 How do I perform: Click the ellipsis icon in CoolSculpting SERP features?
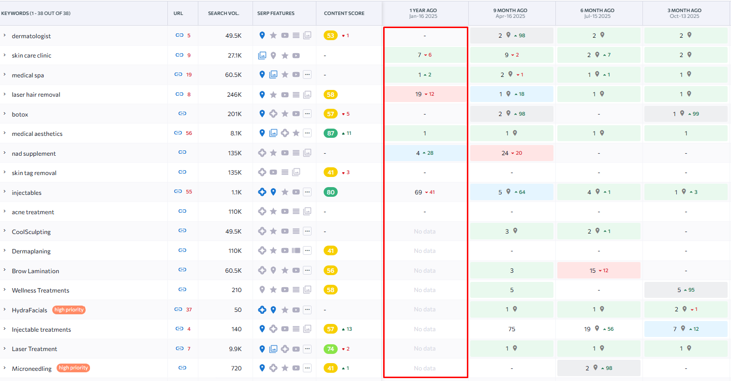pos(307,232)
